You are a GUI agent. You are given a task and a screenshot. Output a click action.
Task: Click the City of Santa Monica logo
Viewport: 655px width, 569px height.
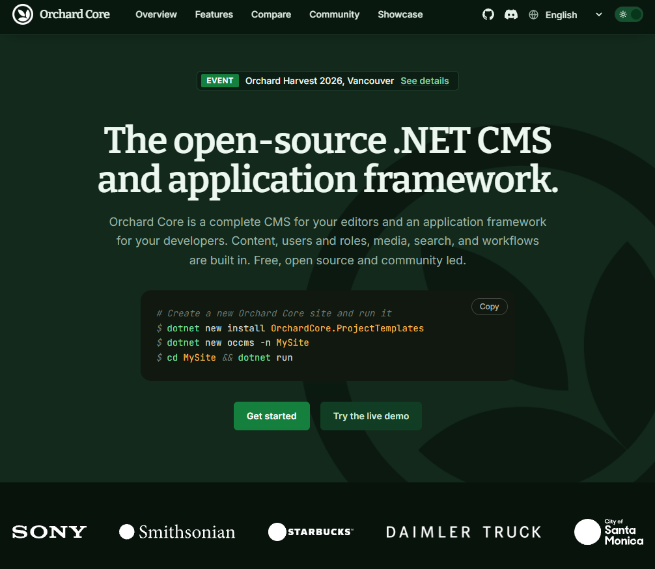click(x=609, y=532)
